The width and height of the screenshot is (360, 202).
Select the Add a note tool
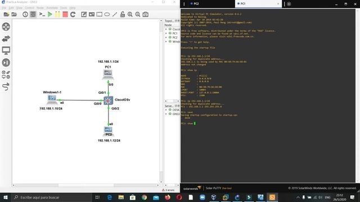84,15
